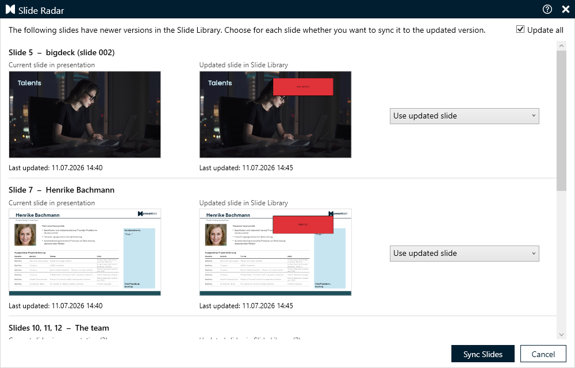Click 'Last updated: 11.07.2026 14:40' under Henrike slide
575x368 pixels.
coord(56,306)
